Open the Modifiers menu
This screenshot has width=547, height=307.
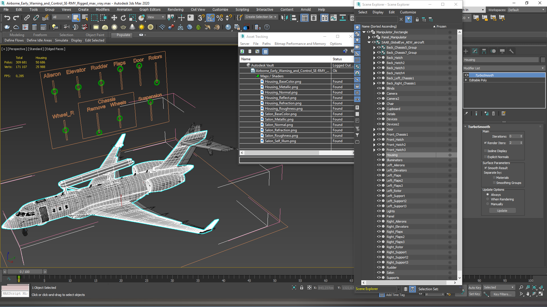[x=103, y=10]
